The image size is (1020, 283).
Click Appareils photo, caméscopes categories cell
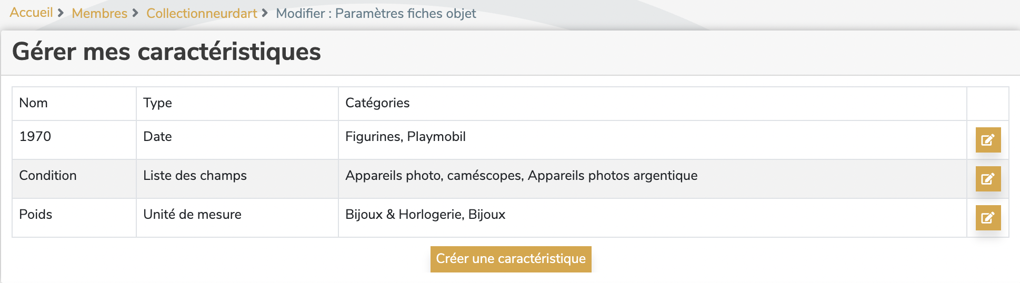tap(653, 179)
